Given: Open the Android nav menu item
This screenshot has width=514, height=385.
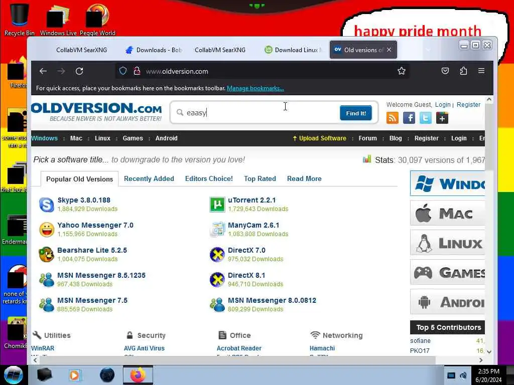Looking at the screenshot, I should [x=166, y=138].
